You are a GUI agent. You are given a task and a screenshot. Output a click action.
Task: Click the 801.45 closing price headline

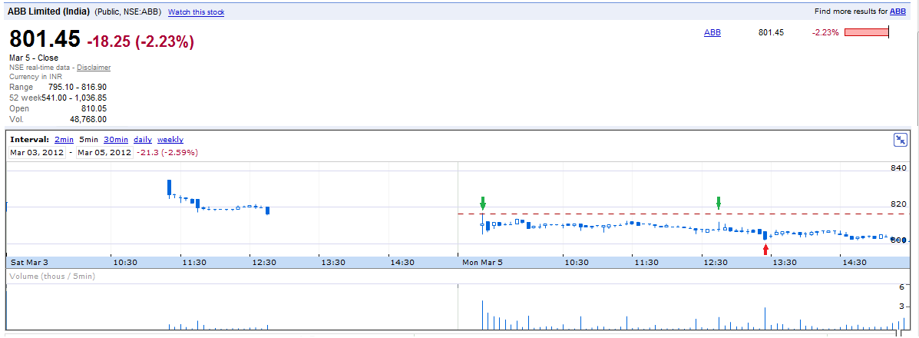click(x=45, y=39)
